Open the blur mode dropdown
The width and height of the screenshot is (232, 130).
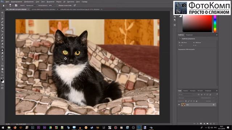(x=31, y=5)
